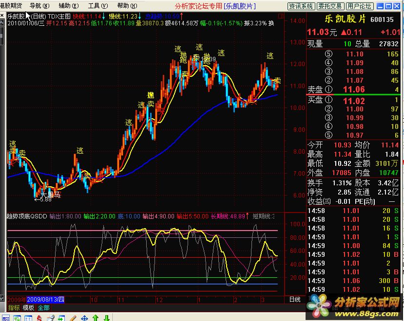Click the red dollar sign toolbar icon
The height and width of the screenshot is (321, 404).
[x=39, y=319]
